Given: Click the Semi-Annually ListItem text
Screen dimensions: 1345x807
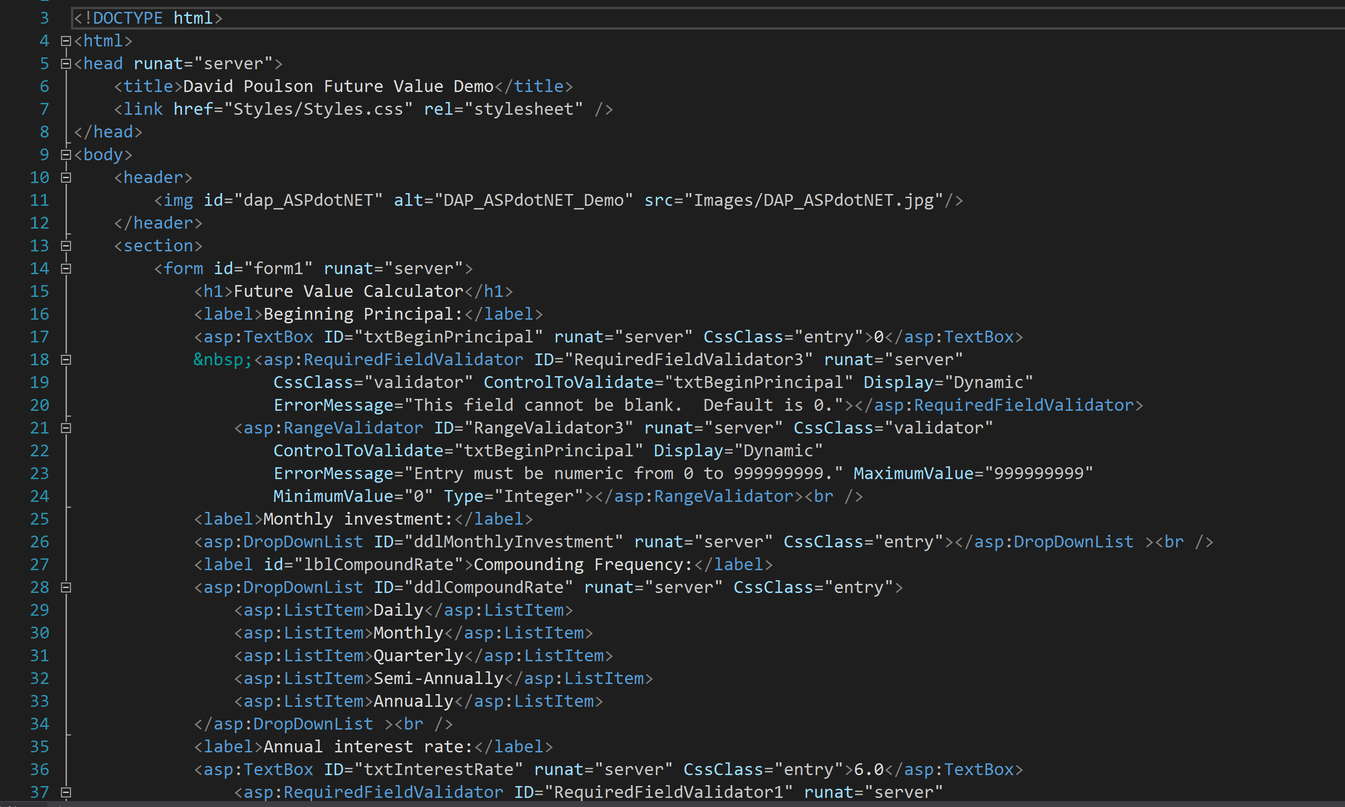Looking at the screenshot, I should (x=438, y=678).
